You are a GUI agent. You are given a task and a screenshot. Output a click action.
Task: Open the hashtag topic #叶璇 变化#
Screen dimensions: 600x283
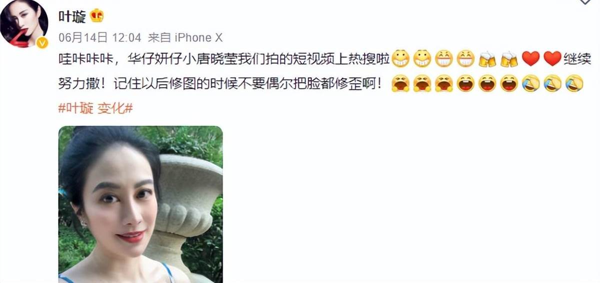[x=95, y=108]
